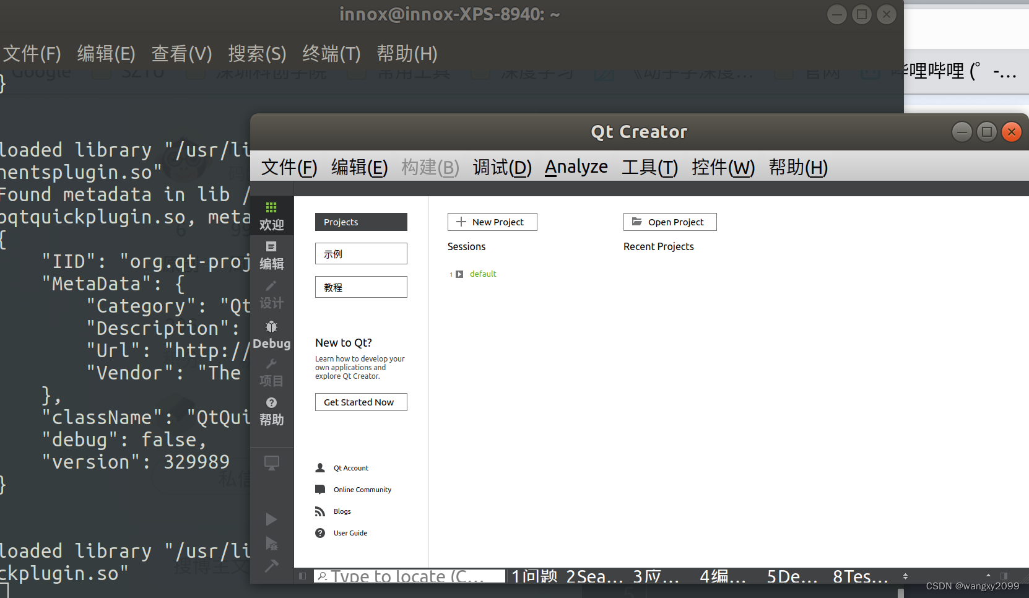The width and height of the screenshot is (1029, 598).
Task: Click the Qt Account person icon
Action: click(320, 468)
